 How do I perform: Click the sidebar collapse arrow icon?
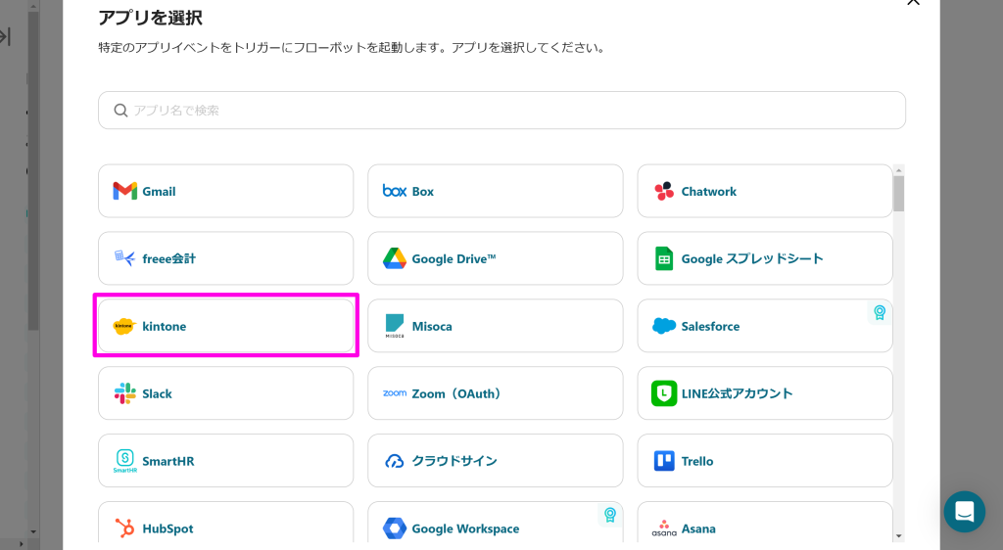pos(5,37)
